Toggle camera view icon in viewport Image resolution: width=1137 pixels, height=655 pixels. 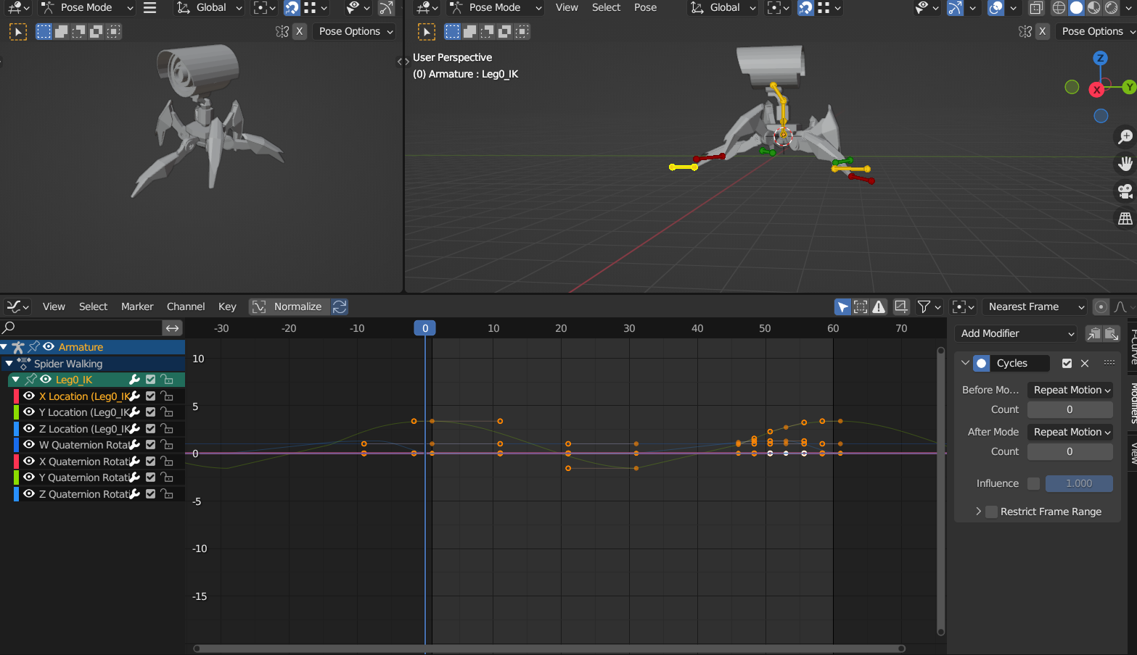click(x=1125, y=191)
